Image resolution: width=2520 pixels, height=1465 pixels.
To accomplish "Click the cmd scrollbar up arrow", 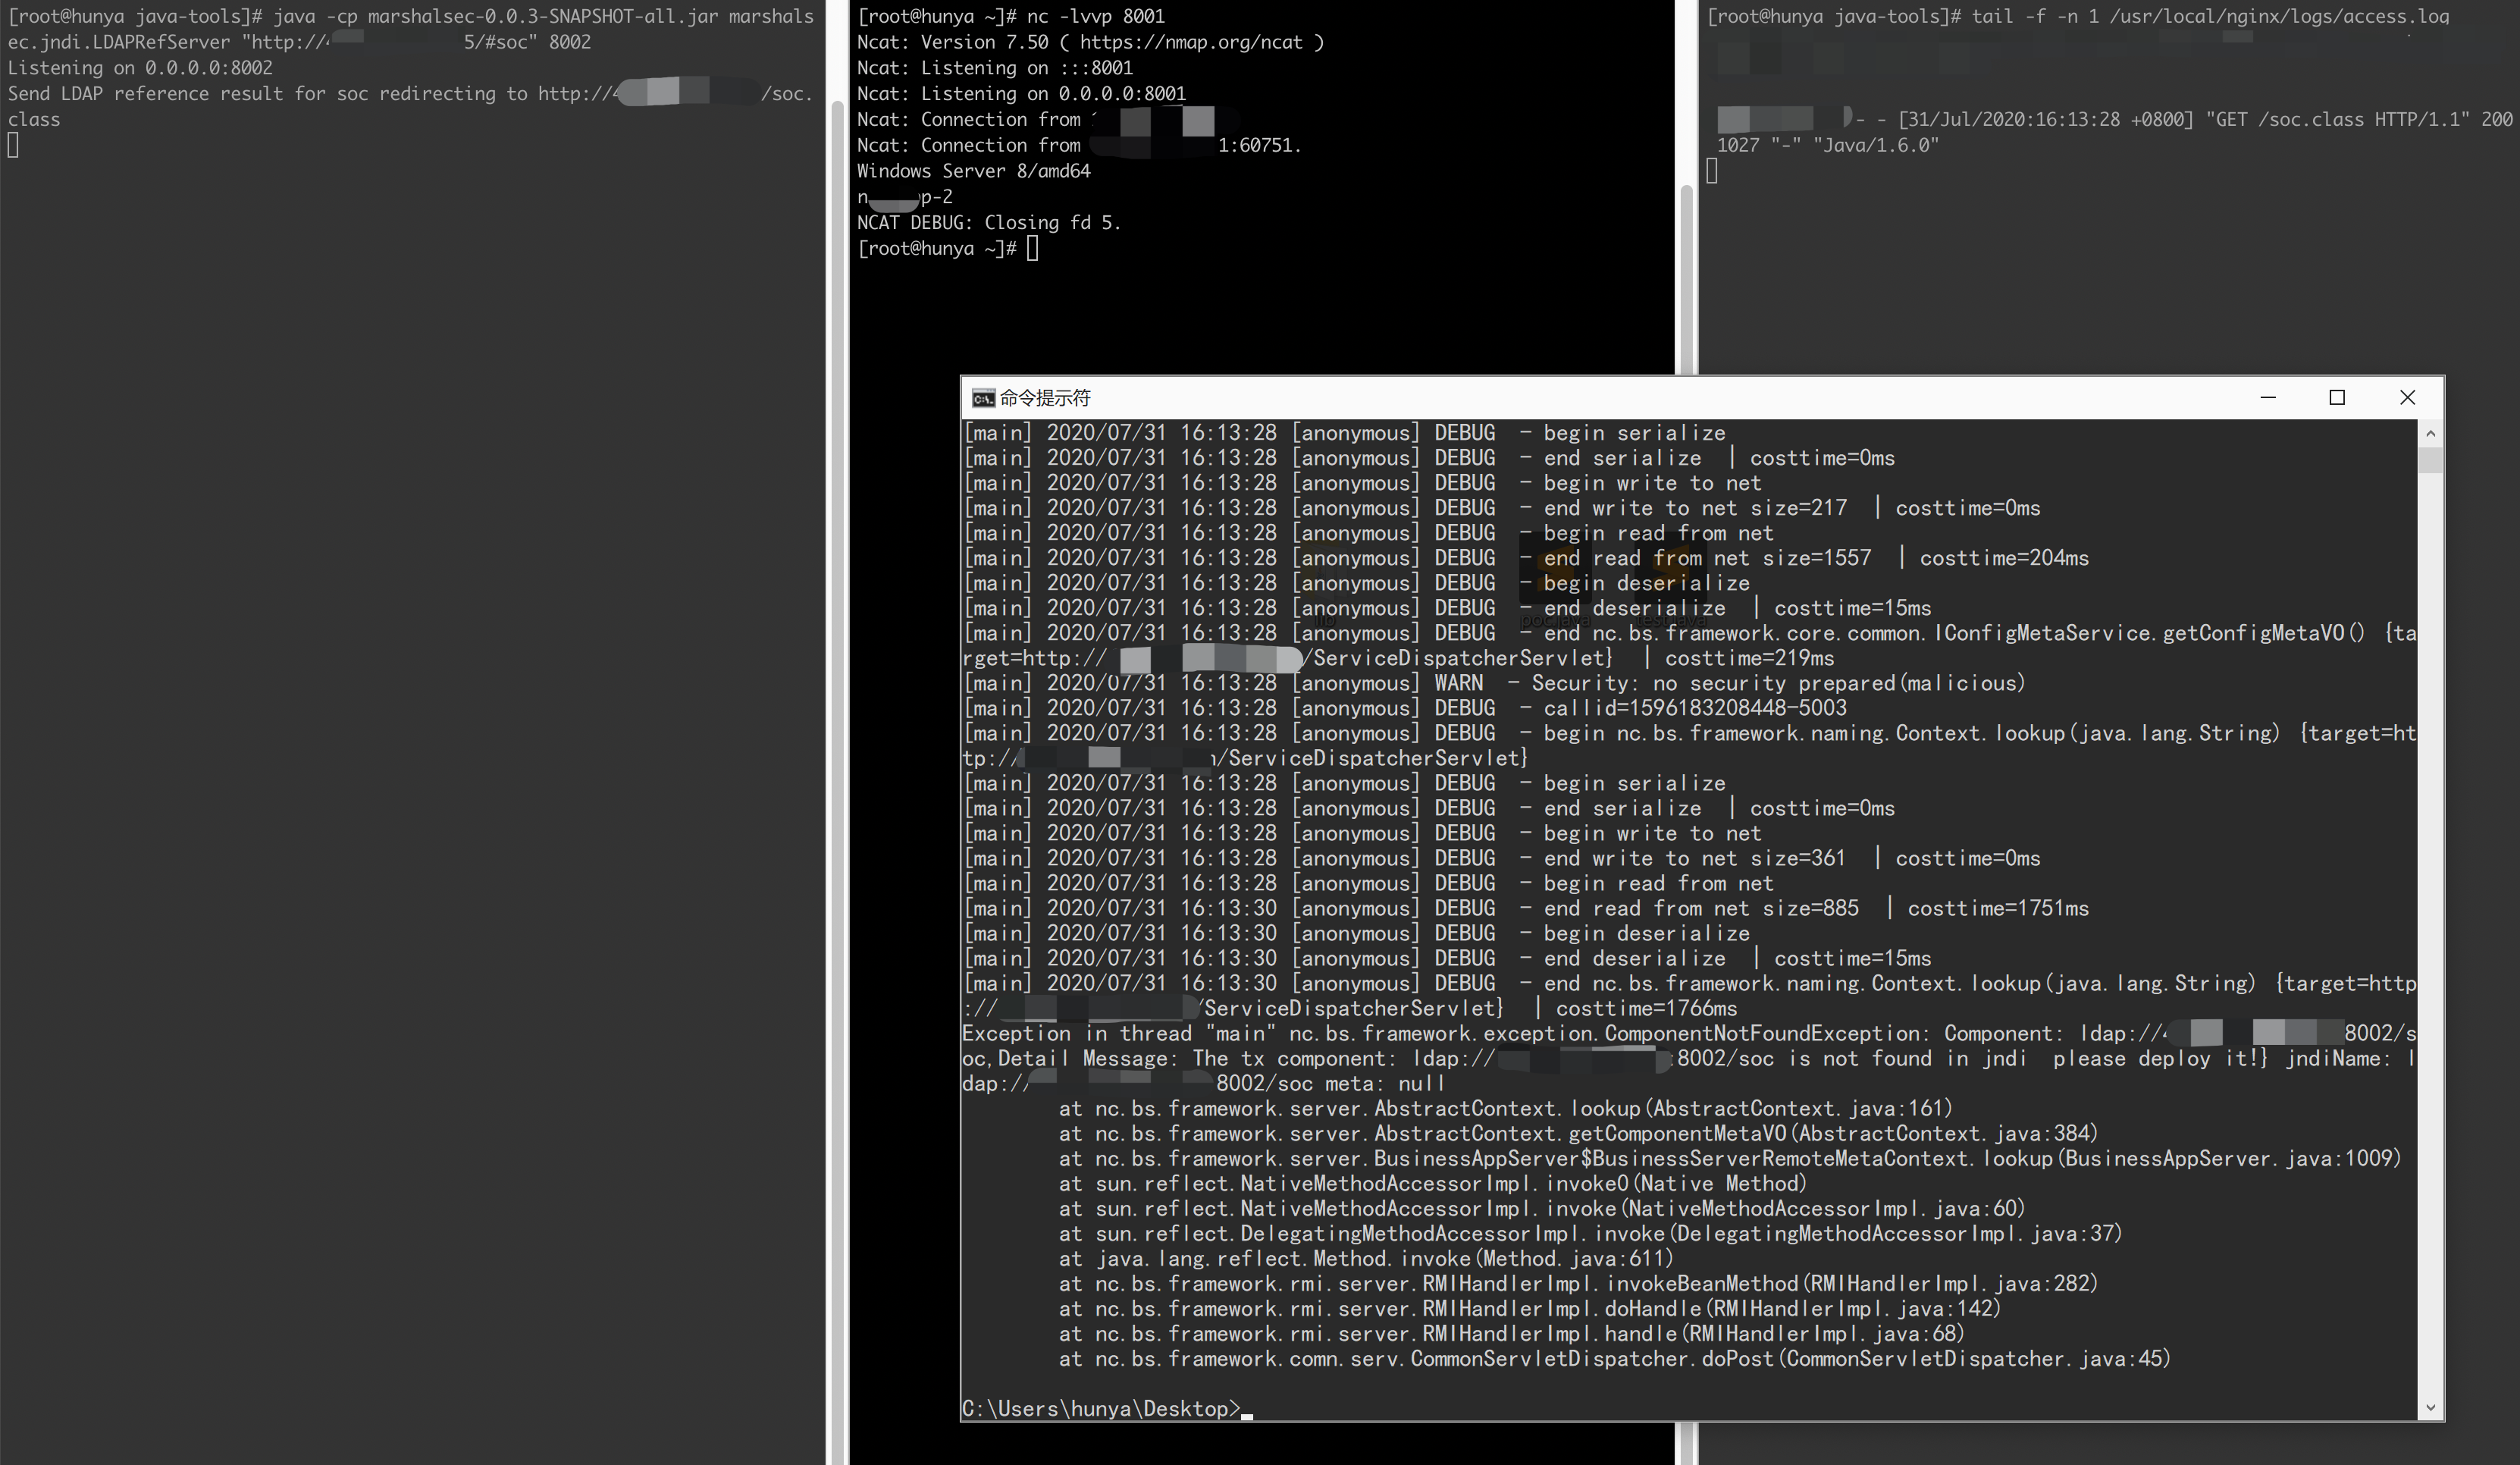I will 2430,434.
